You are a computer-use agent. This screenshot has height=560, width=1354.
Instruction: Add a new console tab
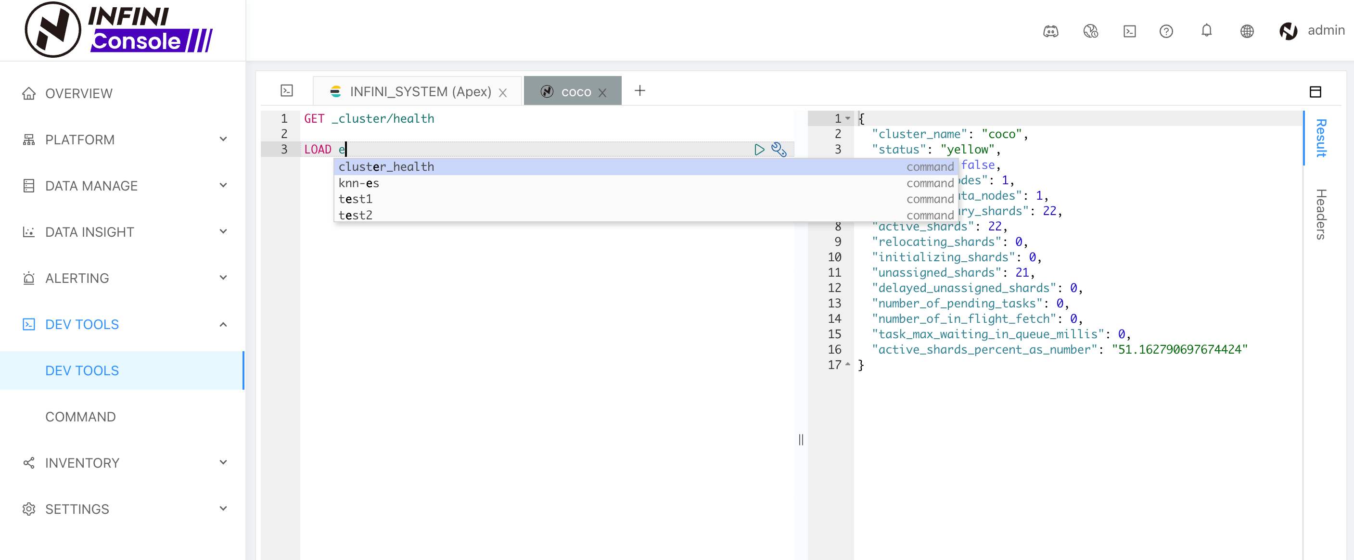[x=639, y=91]
